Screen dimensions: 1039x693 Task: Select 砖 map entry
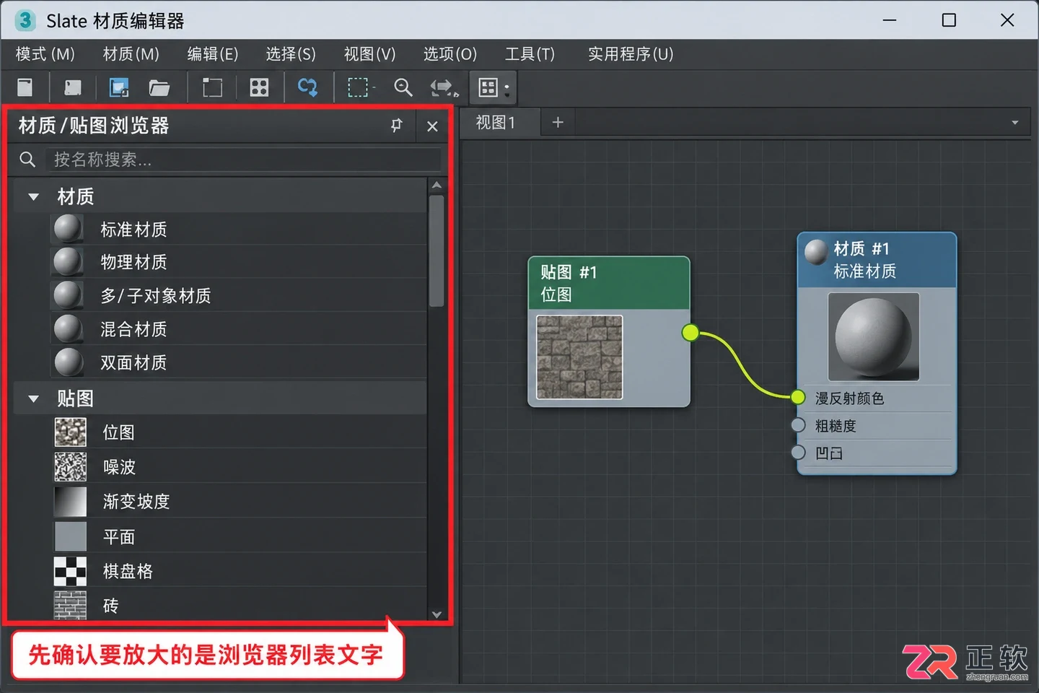[x=238, y=605]
